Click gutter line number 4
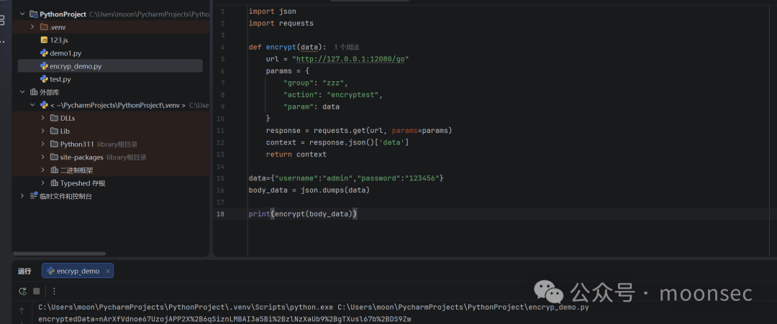The image size is (777, 324). [x=223, y=47]
